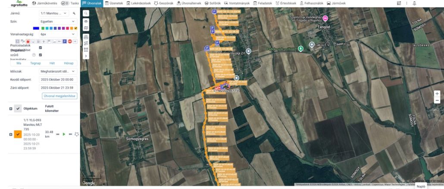Pick the solid blue color swatch

point(36,28)
